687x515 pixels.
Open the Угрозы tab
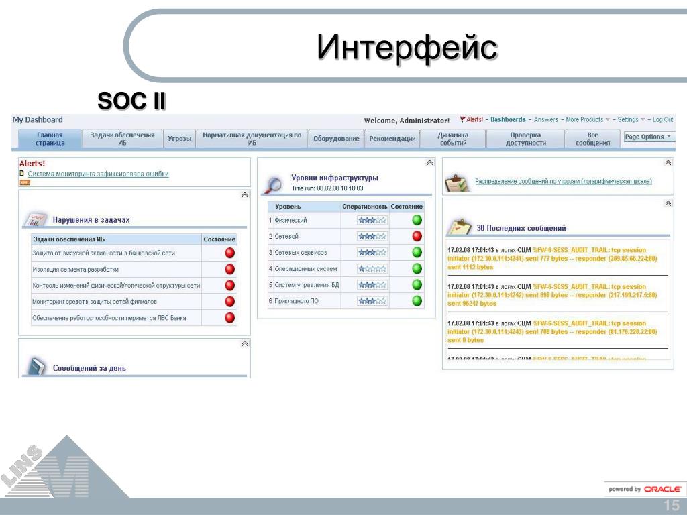coord(180,139)
